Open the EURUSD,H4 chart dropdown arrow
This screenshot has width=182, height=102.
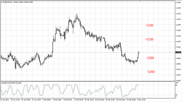click(2, 2)
